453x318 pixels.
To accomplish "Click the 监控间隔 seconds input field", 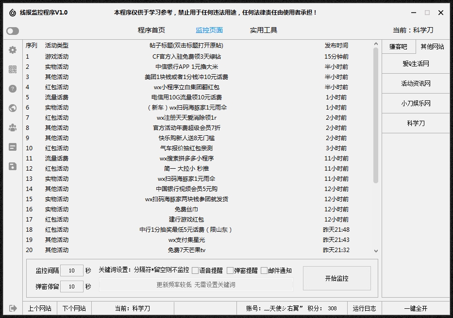I will point(72,270).
